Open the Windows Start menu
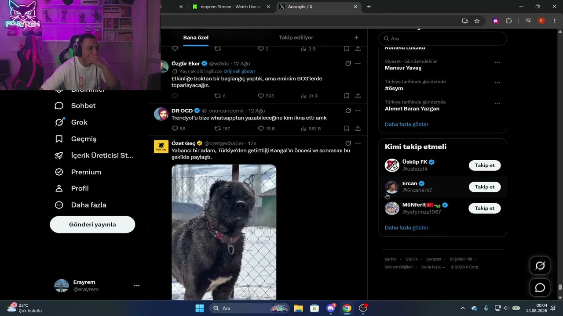 tap(200, 308)
